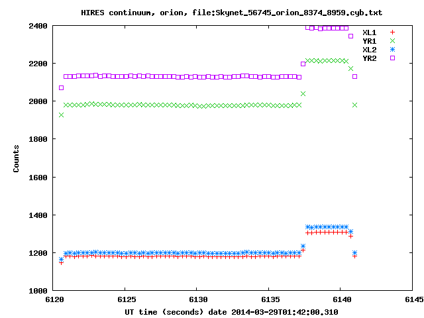Screen dimensions: 424x318
Task: Click the last YR1 cross after 6140
Action: pos(355,105)
